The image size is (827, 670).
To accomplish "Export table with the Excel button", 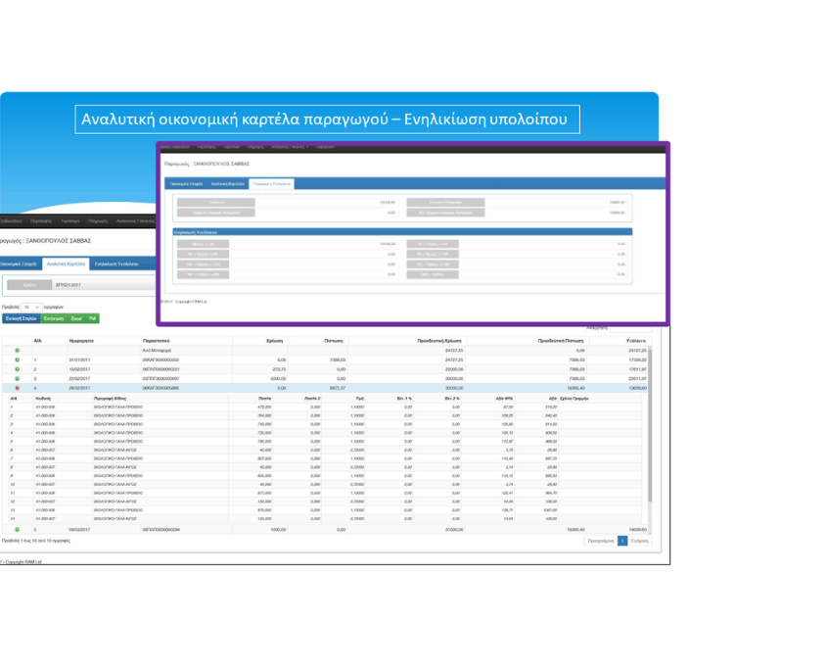I will pos(76,319).
